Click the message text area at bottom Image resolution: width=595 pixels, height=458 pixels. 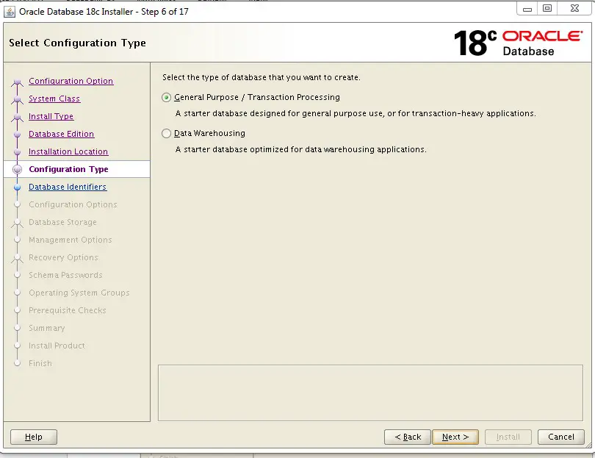[x=370, y=393]
